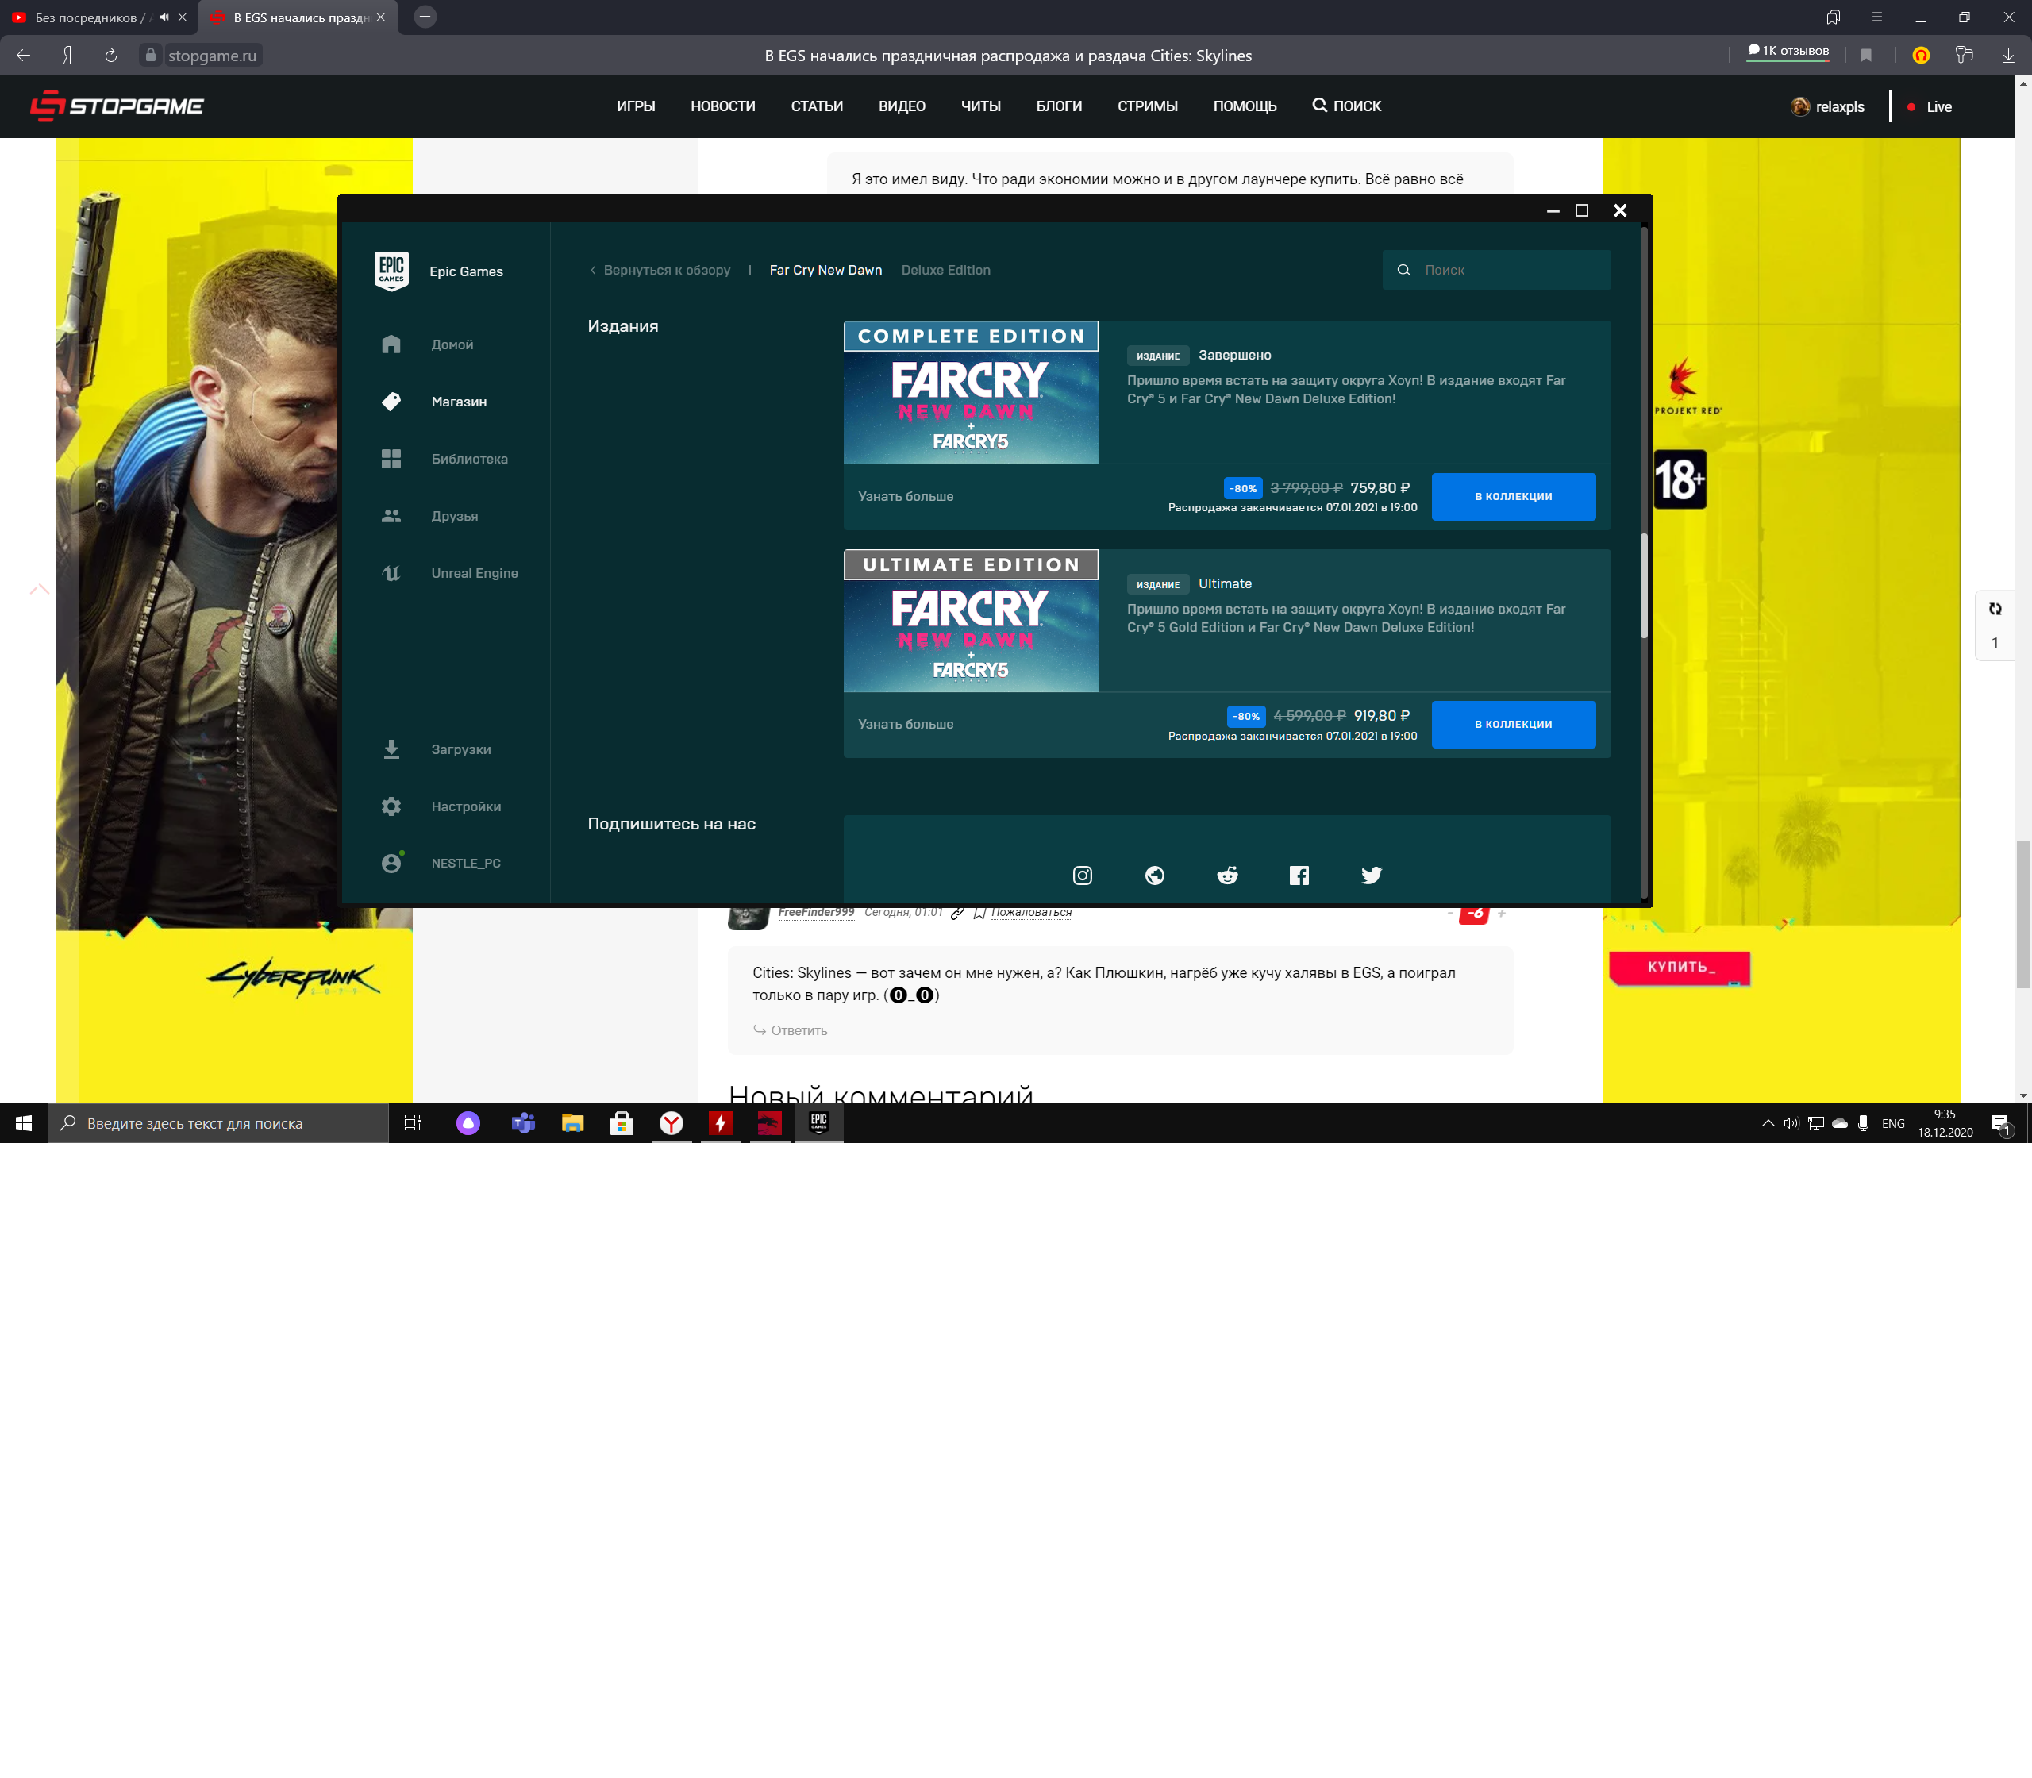The width and height of the screenshot is (2032, 1778).
Task: Open ИГРЫ menu on StopGame
Action: (x=635, y=106)
